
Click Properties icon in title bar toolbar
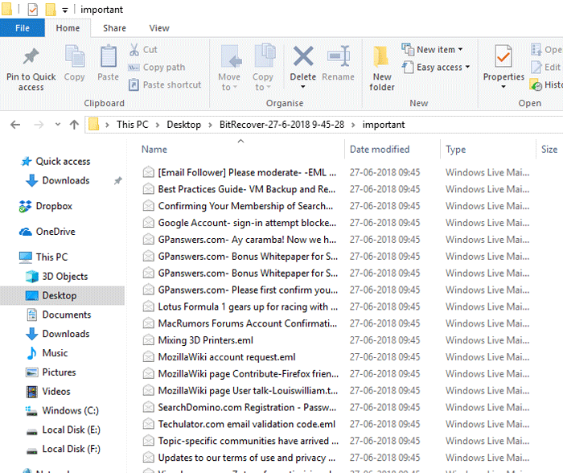(x=33, y=10)
